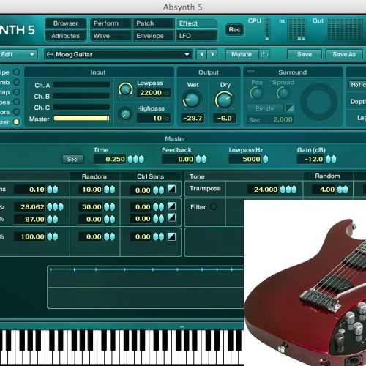Open the Not dropdown in right panel
The width and height of the screenshot is (366, 366).
357,85
